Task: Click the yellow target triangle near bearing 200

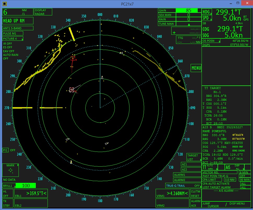Action: pyautogui.click(x=71, y=162)
